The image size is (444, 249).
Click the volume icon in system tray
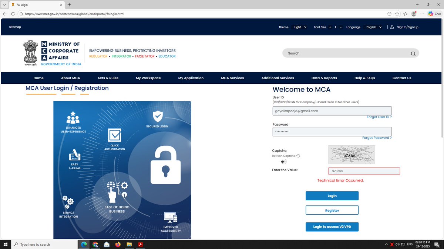(397, 244)
